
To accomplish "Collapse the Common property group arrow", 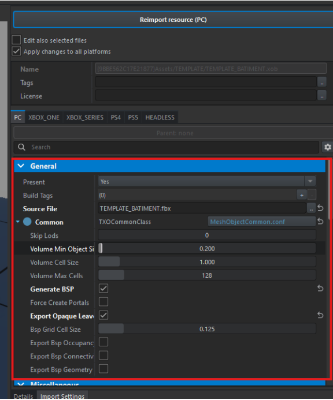I will 18,222.
